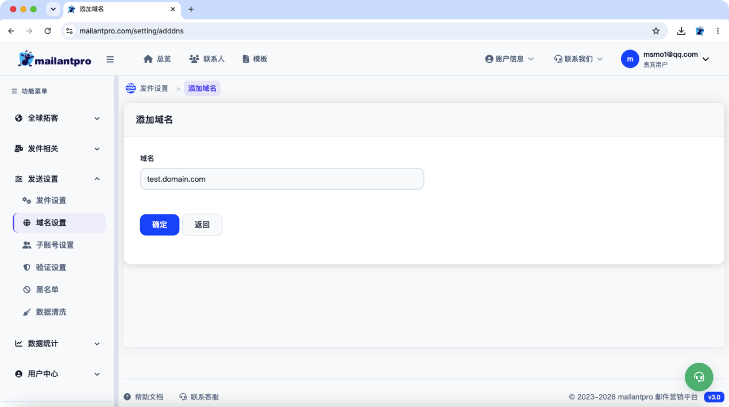Image resolution: width=729 pixels, height=407 pixels.
Task: Click the address bar URL
Action: 132,31
